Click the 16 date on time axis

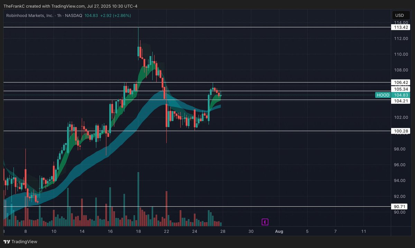tap(110, 231)
